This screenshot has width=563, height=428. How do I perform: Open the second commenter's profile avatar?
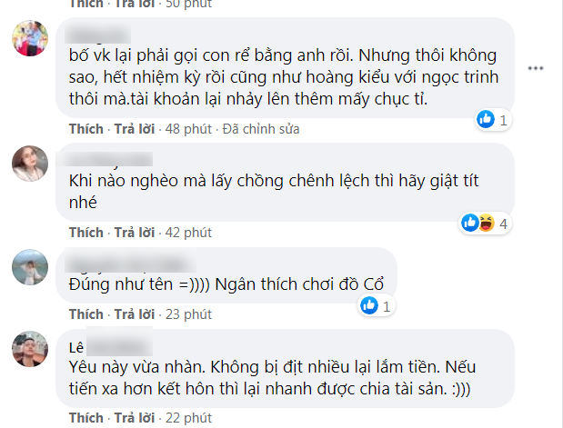point(29,163)
